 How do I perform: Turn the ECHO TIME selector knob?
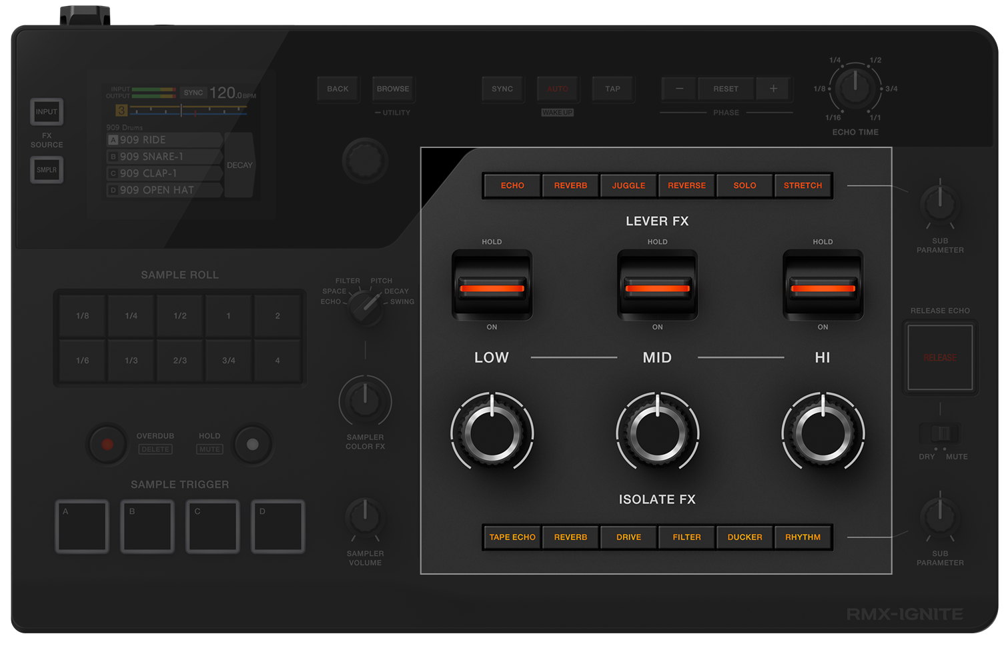[x=855, y=90]
